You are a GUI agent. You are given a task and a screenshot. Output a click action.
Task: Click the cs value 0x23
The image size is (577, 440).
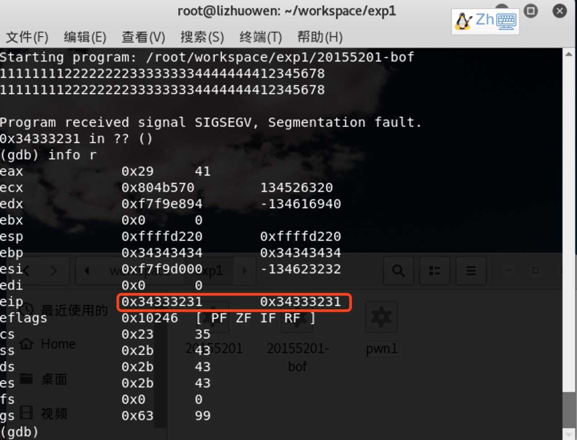[137, 334]
